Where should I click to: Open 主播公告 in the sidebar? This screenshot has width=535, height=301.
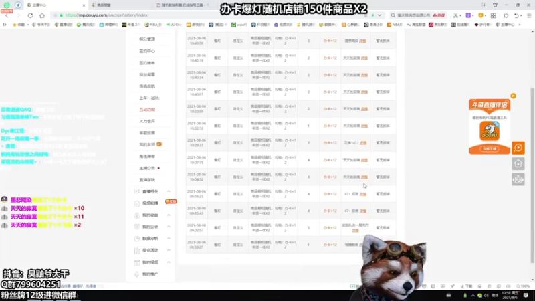[x=147, y=168]
